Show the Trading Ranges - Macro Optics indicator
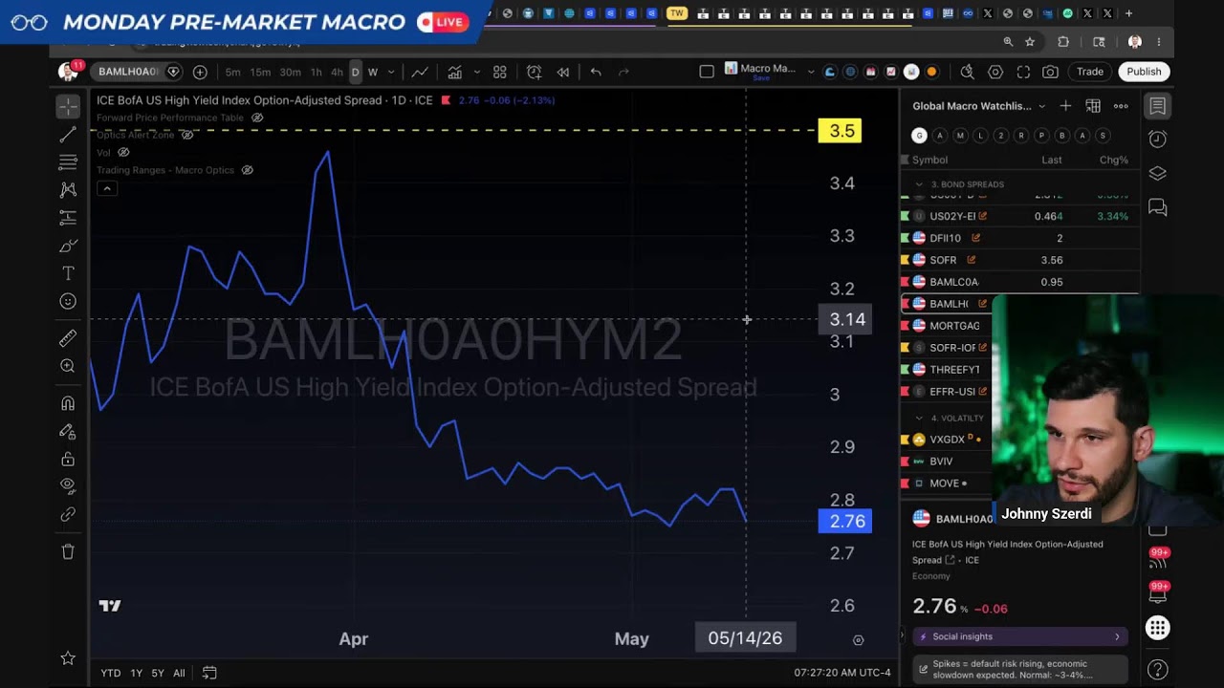 tap(247, 170)
